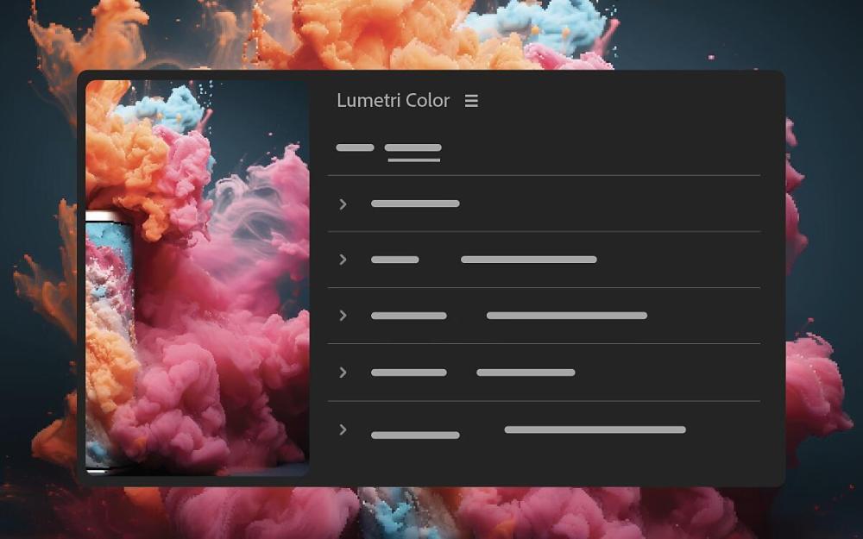Click the description text beside Color Wheels header

point(526,372)
